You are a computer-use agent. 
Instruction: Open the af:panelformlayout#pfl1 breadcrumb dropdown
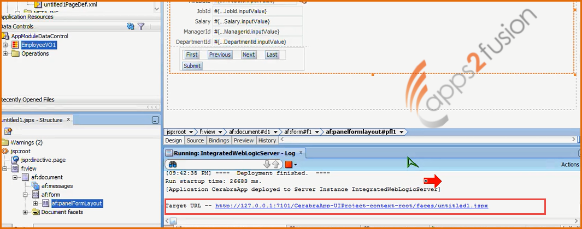point(401,132)
